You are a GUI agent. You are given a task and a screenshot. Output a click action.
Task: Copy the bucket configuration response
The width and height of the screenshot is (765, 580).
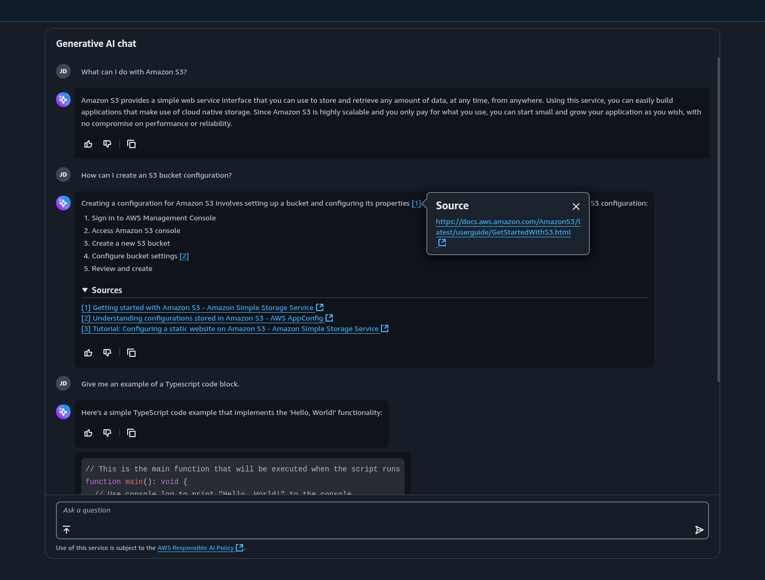pos(131,352)
